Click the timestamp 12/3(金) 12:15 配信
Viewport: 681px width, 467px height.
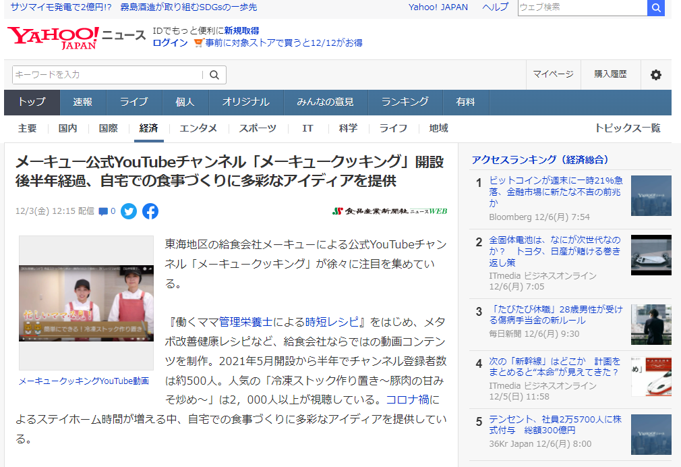click(55, 211)
